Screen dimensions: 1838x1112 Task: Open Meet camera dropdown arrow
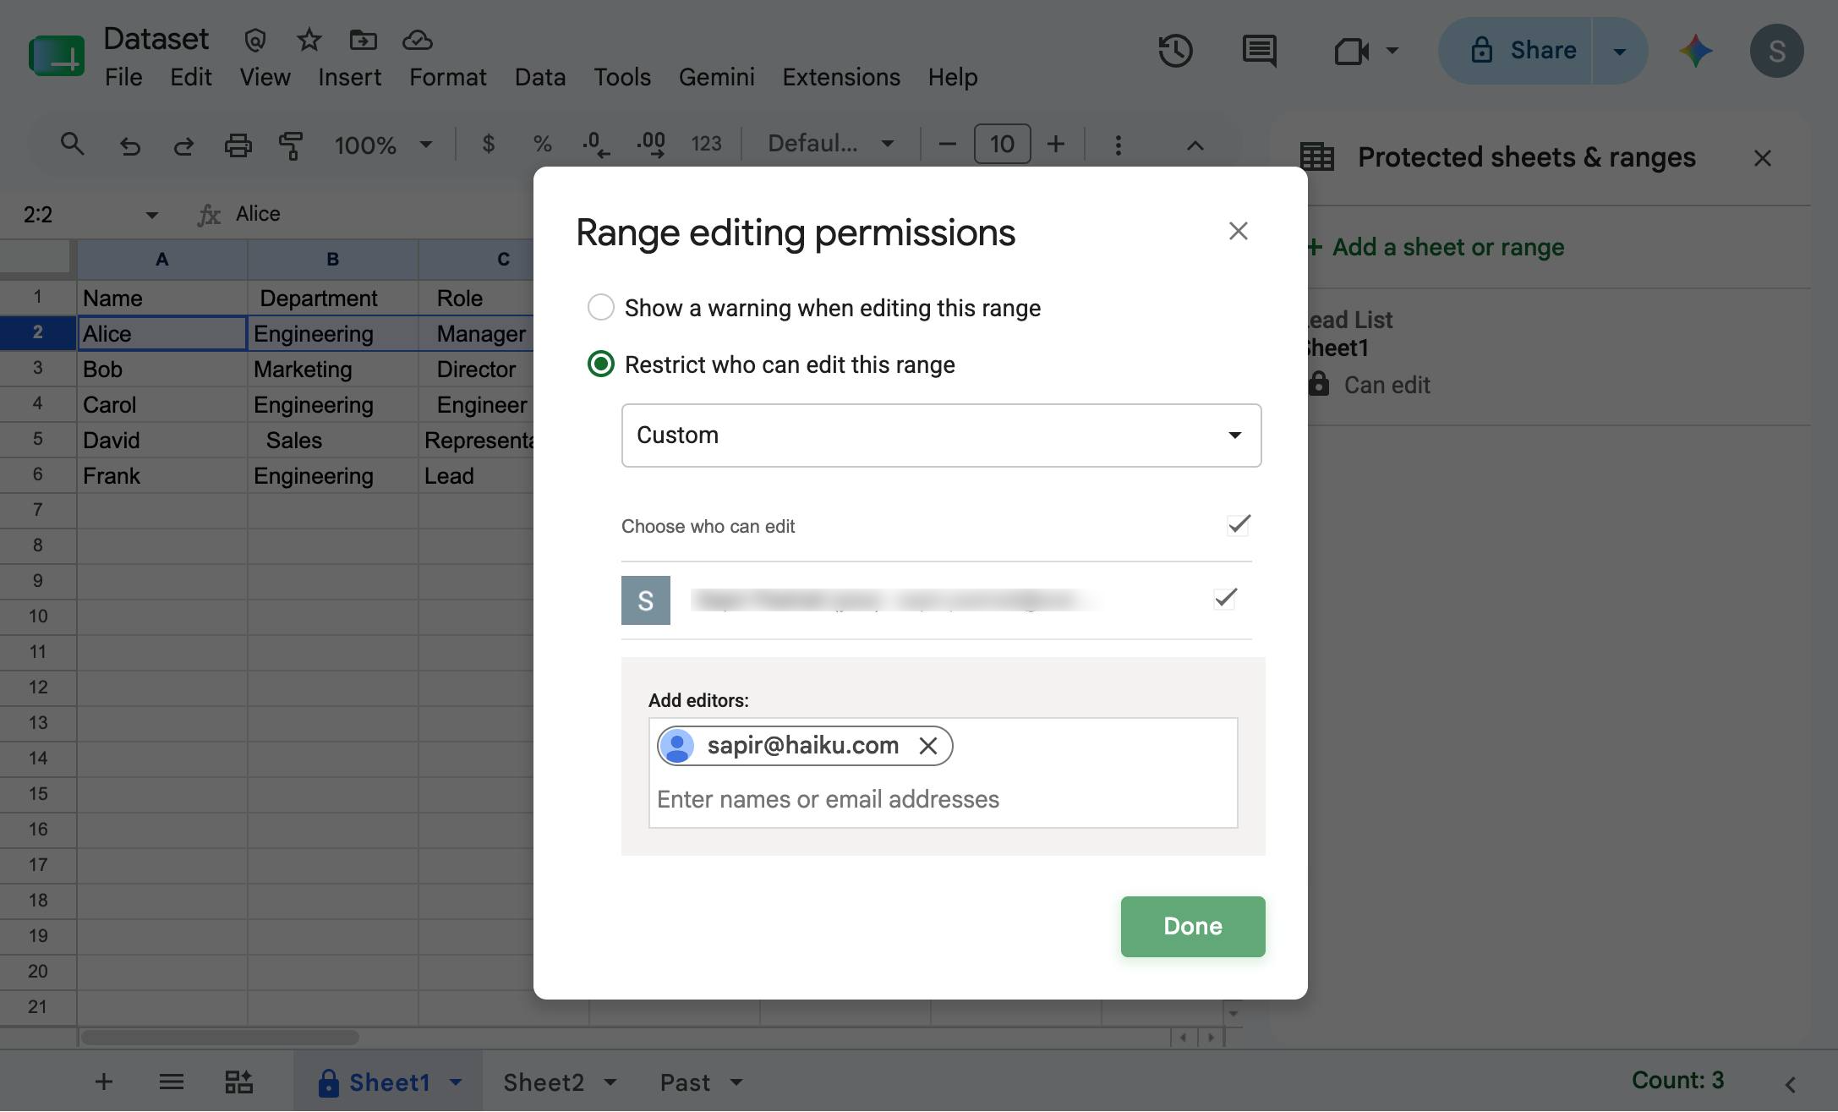point(1392,51)
